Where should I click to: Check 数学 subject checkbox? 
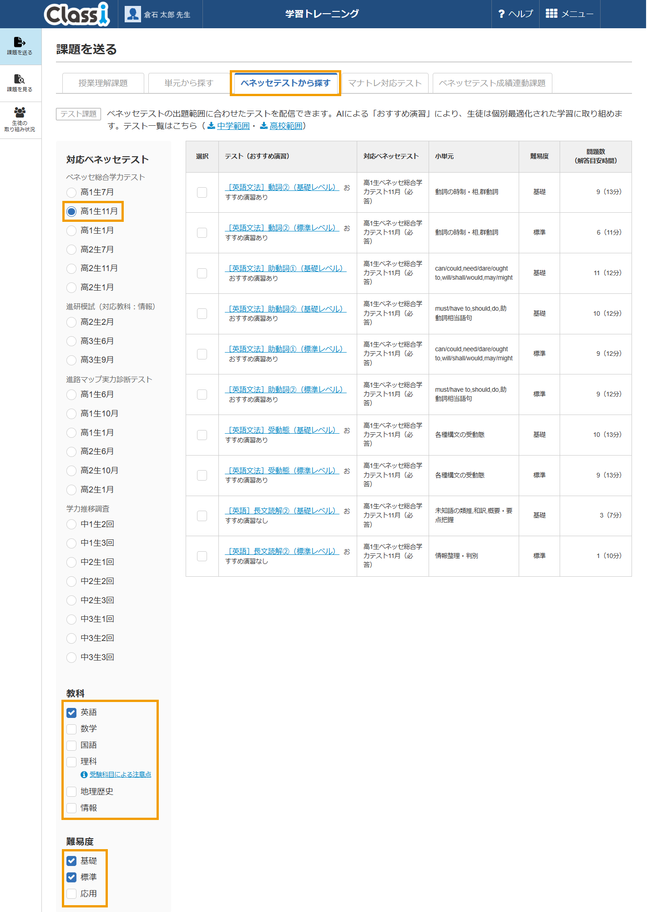coord(71,729)
